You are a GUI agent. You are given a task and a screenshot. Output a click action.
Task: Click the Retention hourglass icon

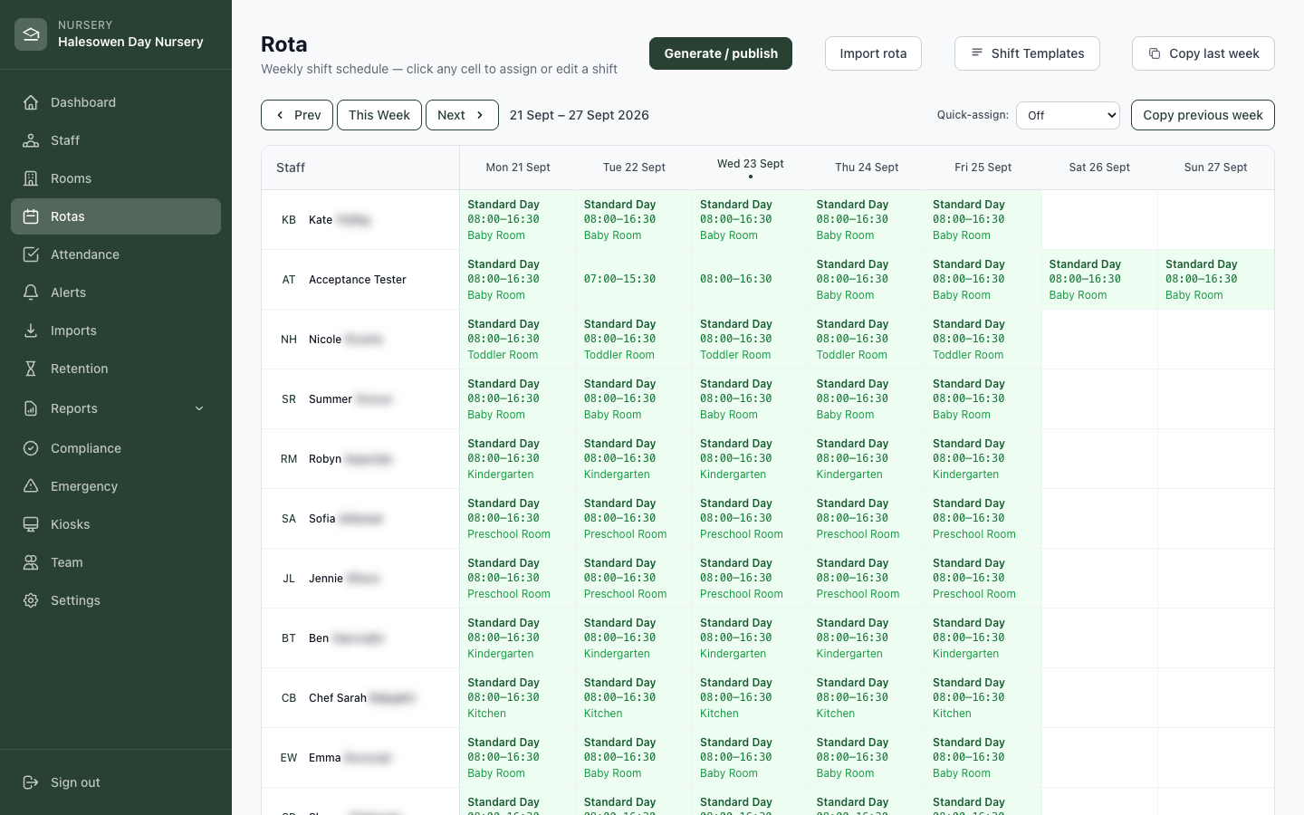tap(31, 369)
